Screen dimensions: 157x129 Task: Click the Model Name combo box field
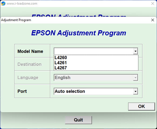coord(96,51)
